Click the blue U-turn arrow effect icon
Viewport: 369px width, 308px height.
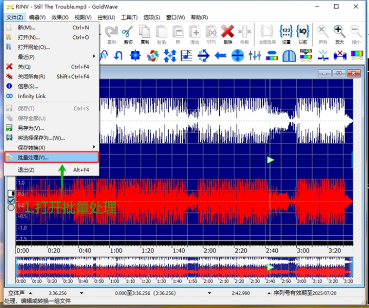[118, 56]
